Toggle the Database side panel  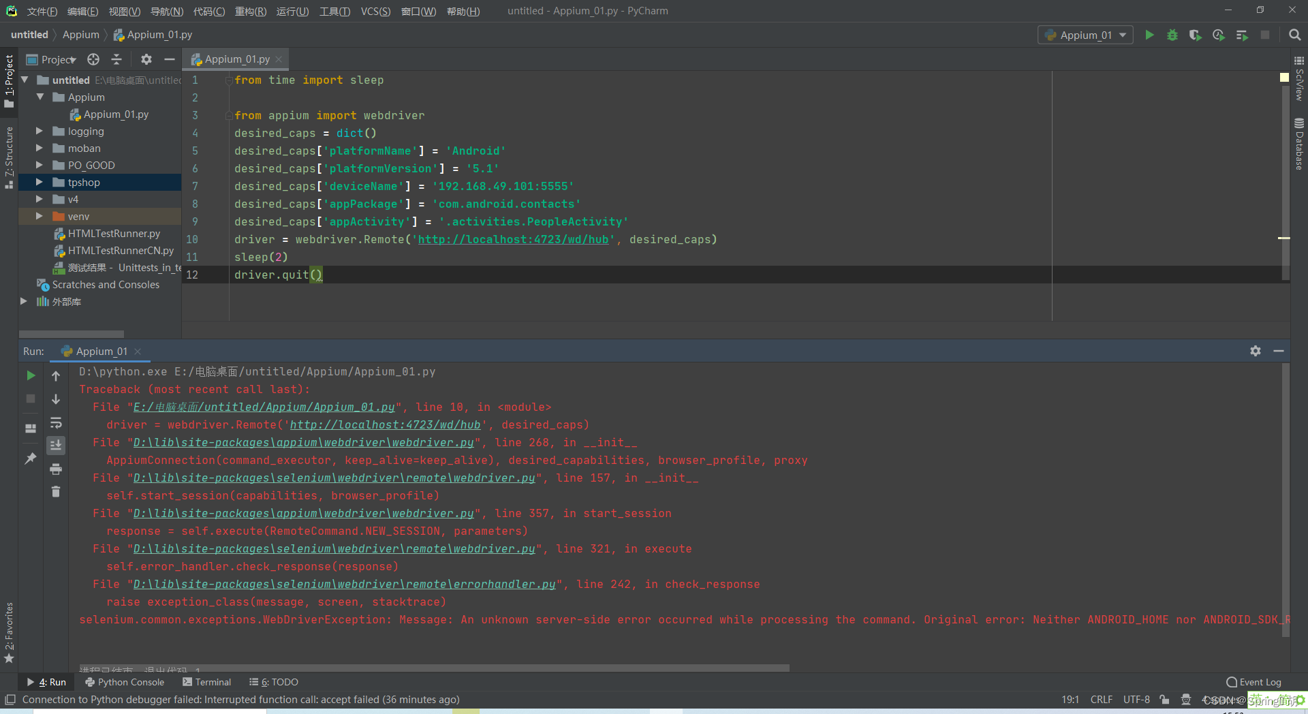coord(1299,144)
